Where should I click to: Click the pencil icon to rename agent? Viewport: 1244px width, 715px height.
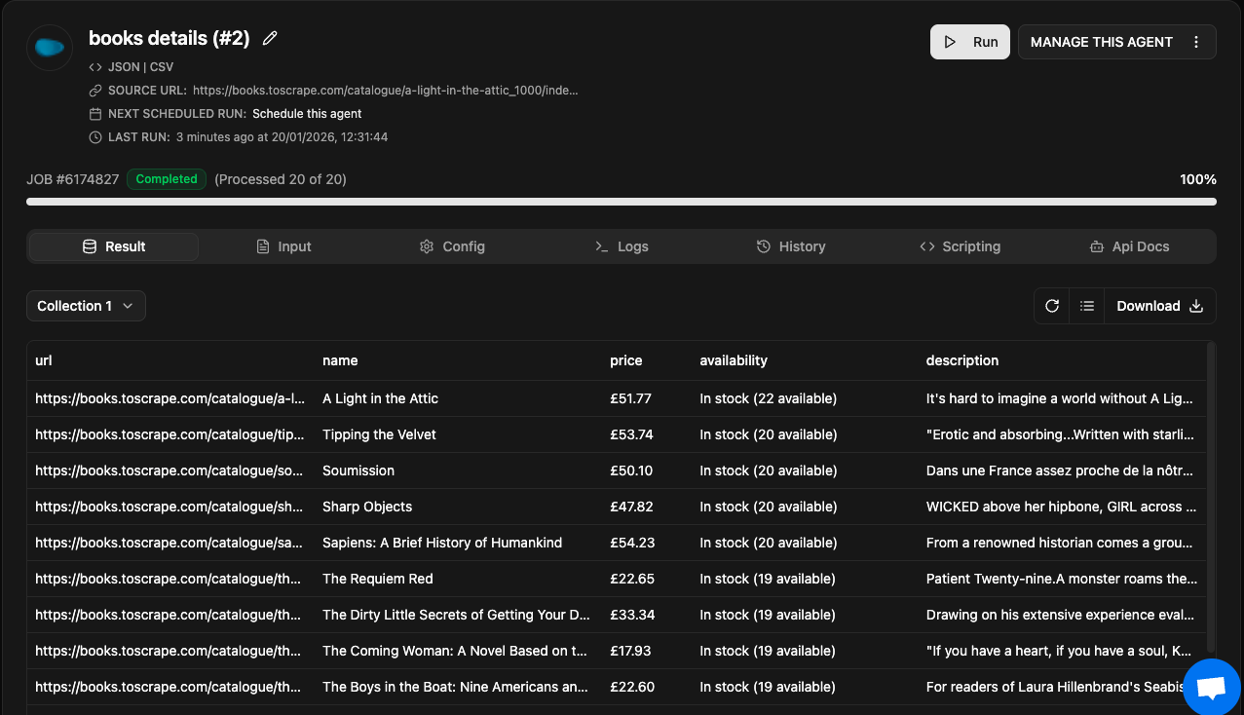(x=270, y=38)
